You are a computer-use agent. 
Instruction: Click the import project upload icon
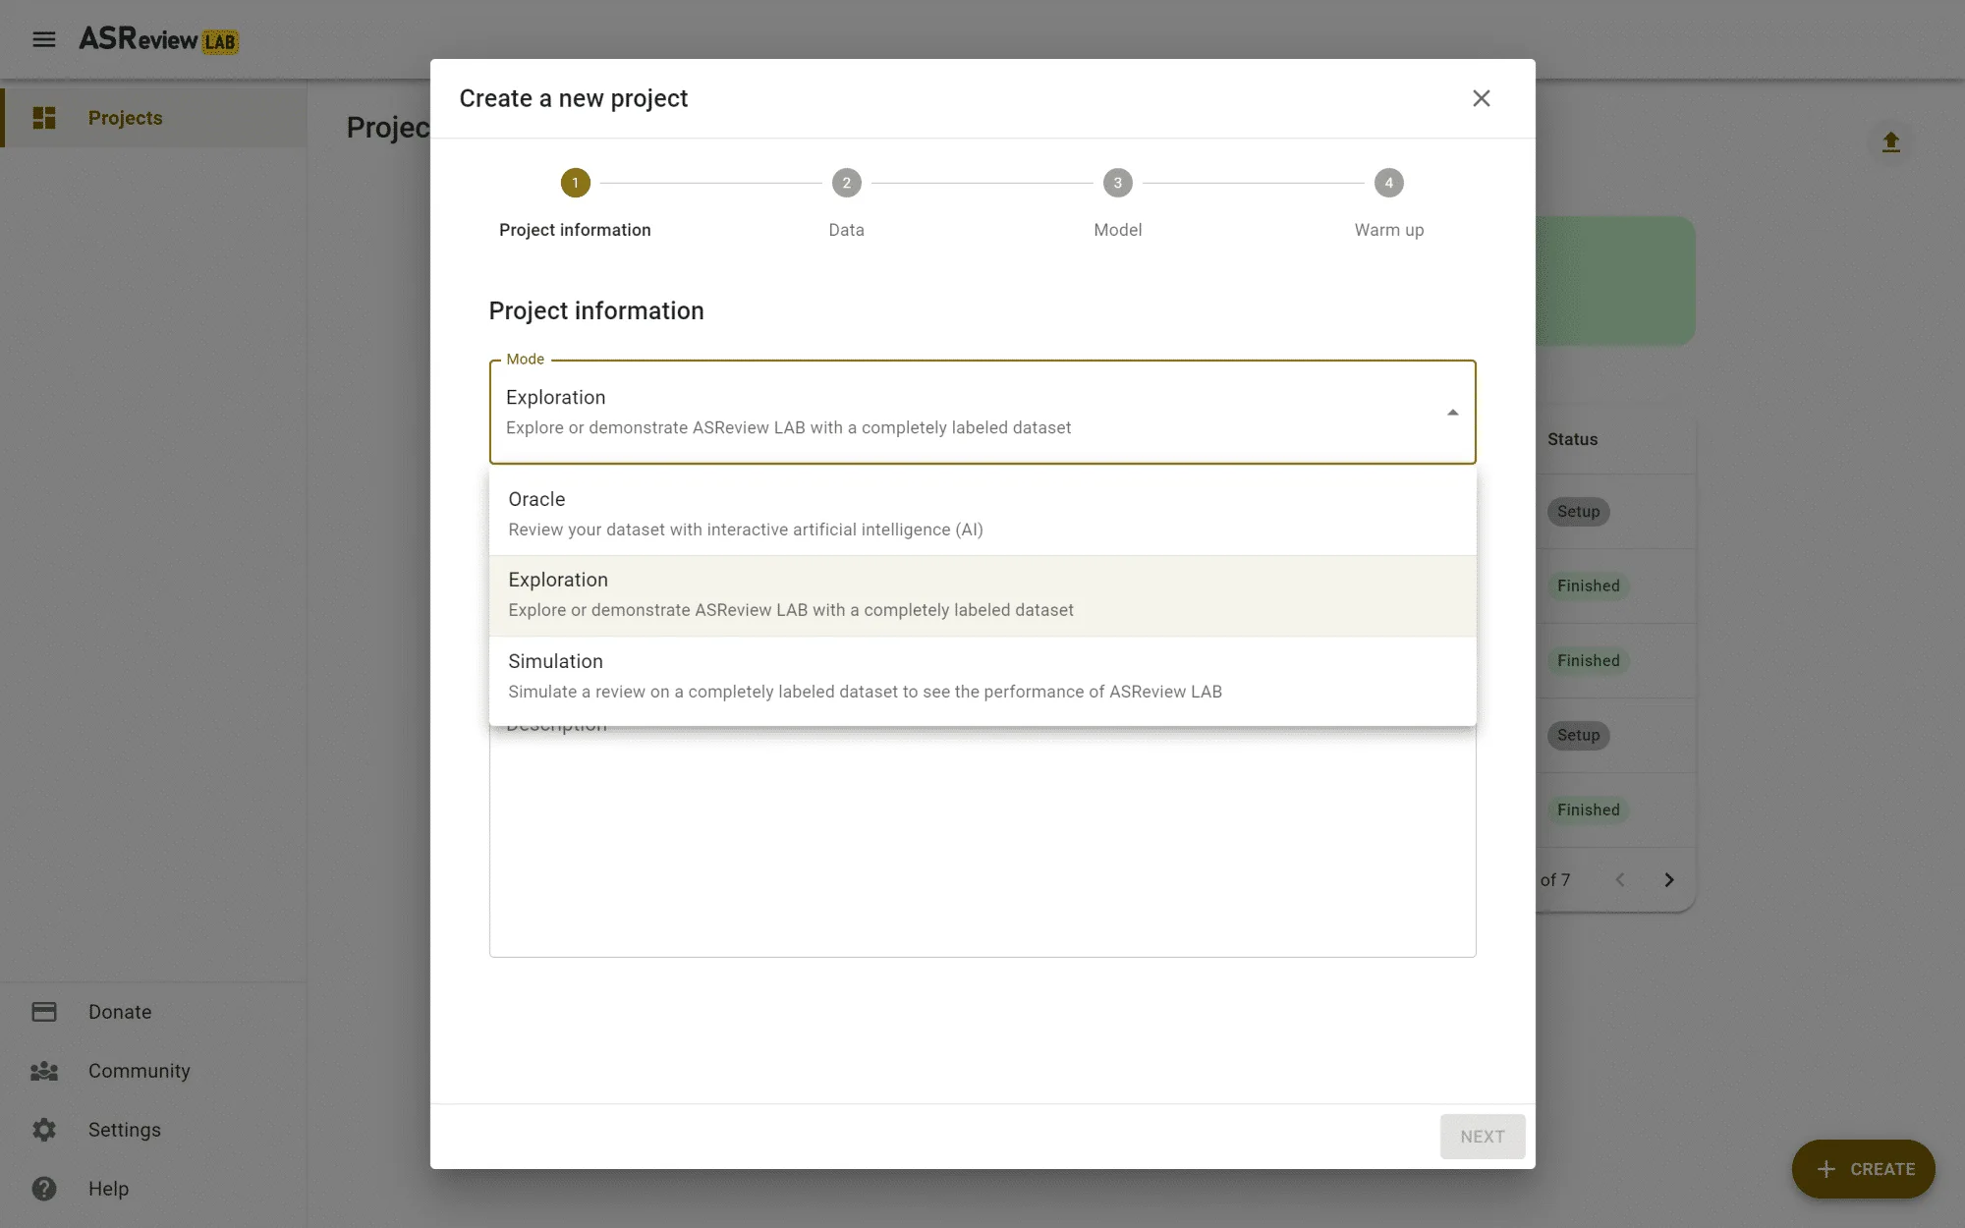tap(1891, 142)
